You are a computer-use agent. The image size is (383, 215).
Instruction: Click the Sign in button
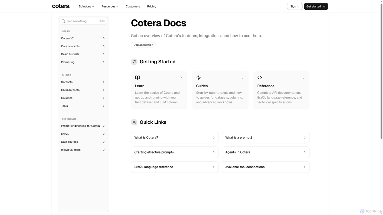pyautogui.click(x=295, y=6)
